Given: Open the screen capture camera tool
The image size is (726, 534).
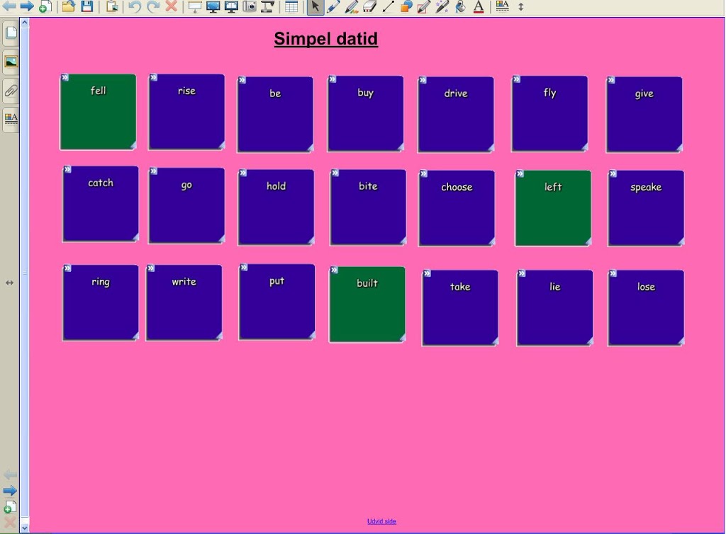Looking at the screenshot, I should coord(250,6).
